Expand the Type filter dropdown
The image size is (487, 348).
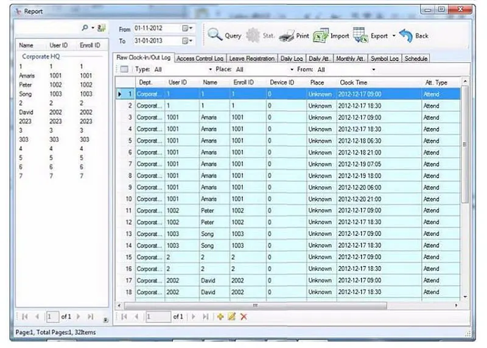(x=210, y=69)
